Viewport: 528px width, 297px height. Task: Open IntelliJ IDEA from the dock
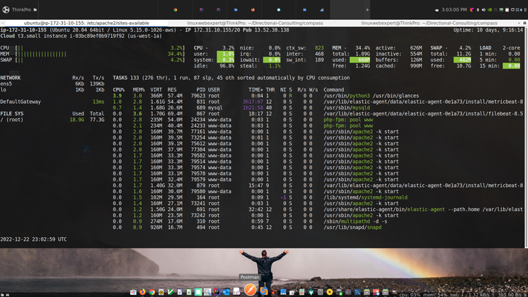(x=217, y=292)
